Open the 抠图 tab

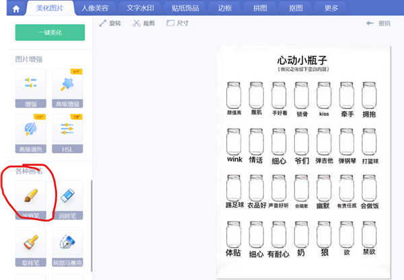pos(296,8)
